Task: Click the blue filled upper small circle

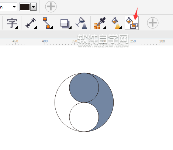Action: [x=84, y=88]
